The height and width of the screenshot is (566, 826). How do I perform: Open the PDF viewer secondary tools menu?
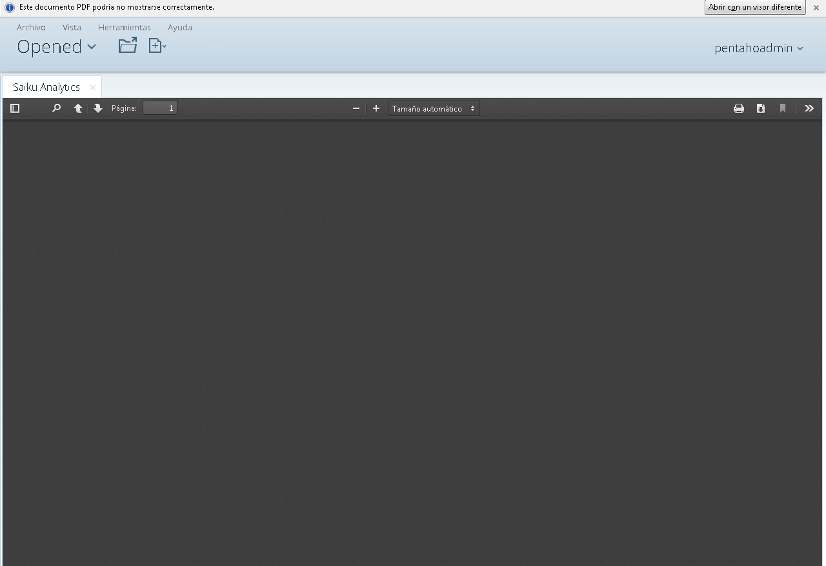pyautogui.click(x=809, y=108)
